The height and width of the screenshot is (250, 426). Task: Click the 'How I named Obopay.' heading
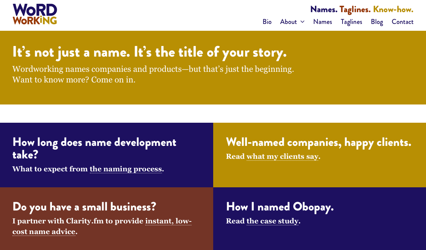(280, 207)
